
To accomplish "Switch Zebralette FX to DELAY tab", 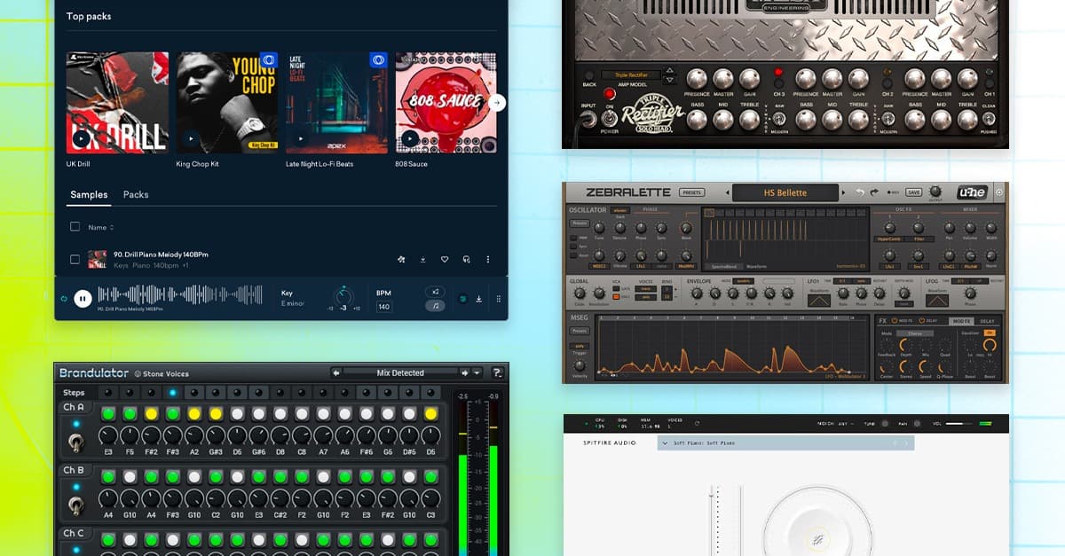I will point(987,321).
